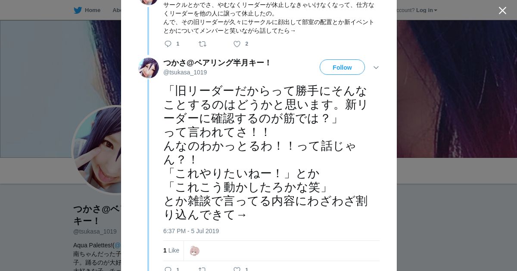Open the liker's pink-haired avatar
Viewport: 517px width, 271px height.
tap(194, 251)
